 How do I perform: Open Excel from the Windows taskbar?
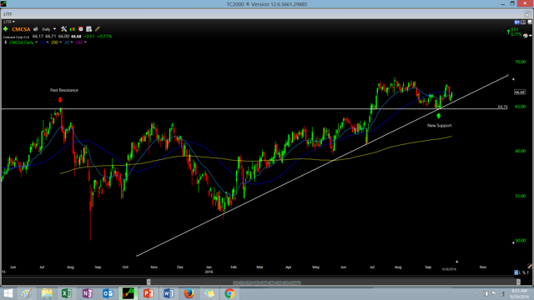[67, 293]
